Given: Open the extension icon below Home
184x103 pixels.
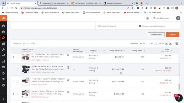Looking at the screenshot, I should click(3, 32).
